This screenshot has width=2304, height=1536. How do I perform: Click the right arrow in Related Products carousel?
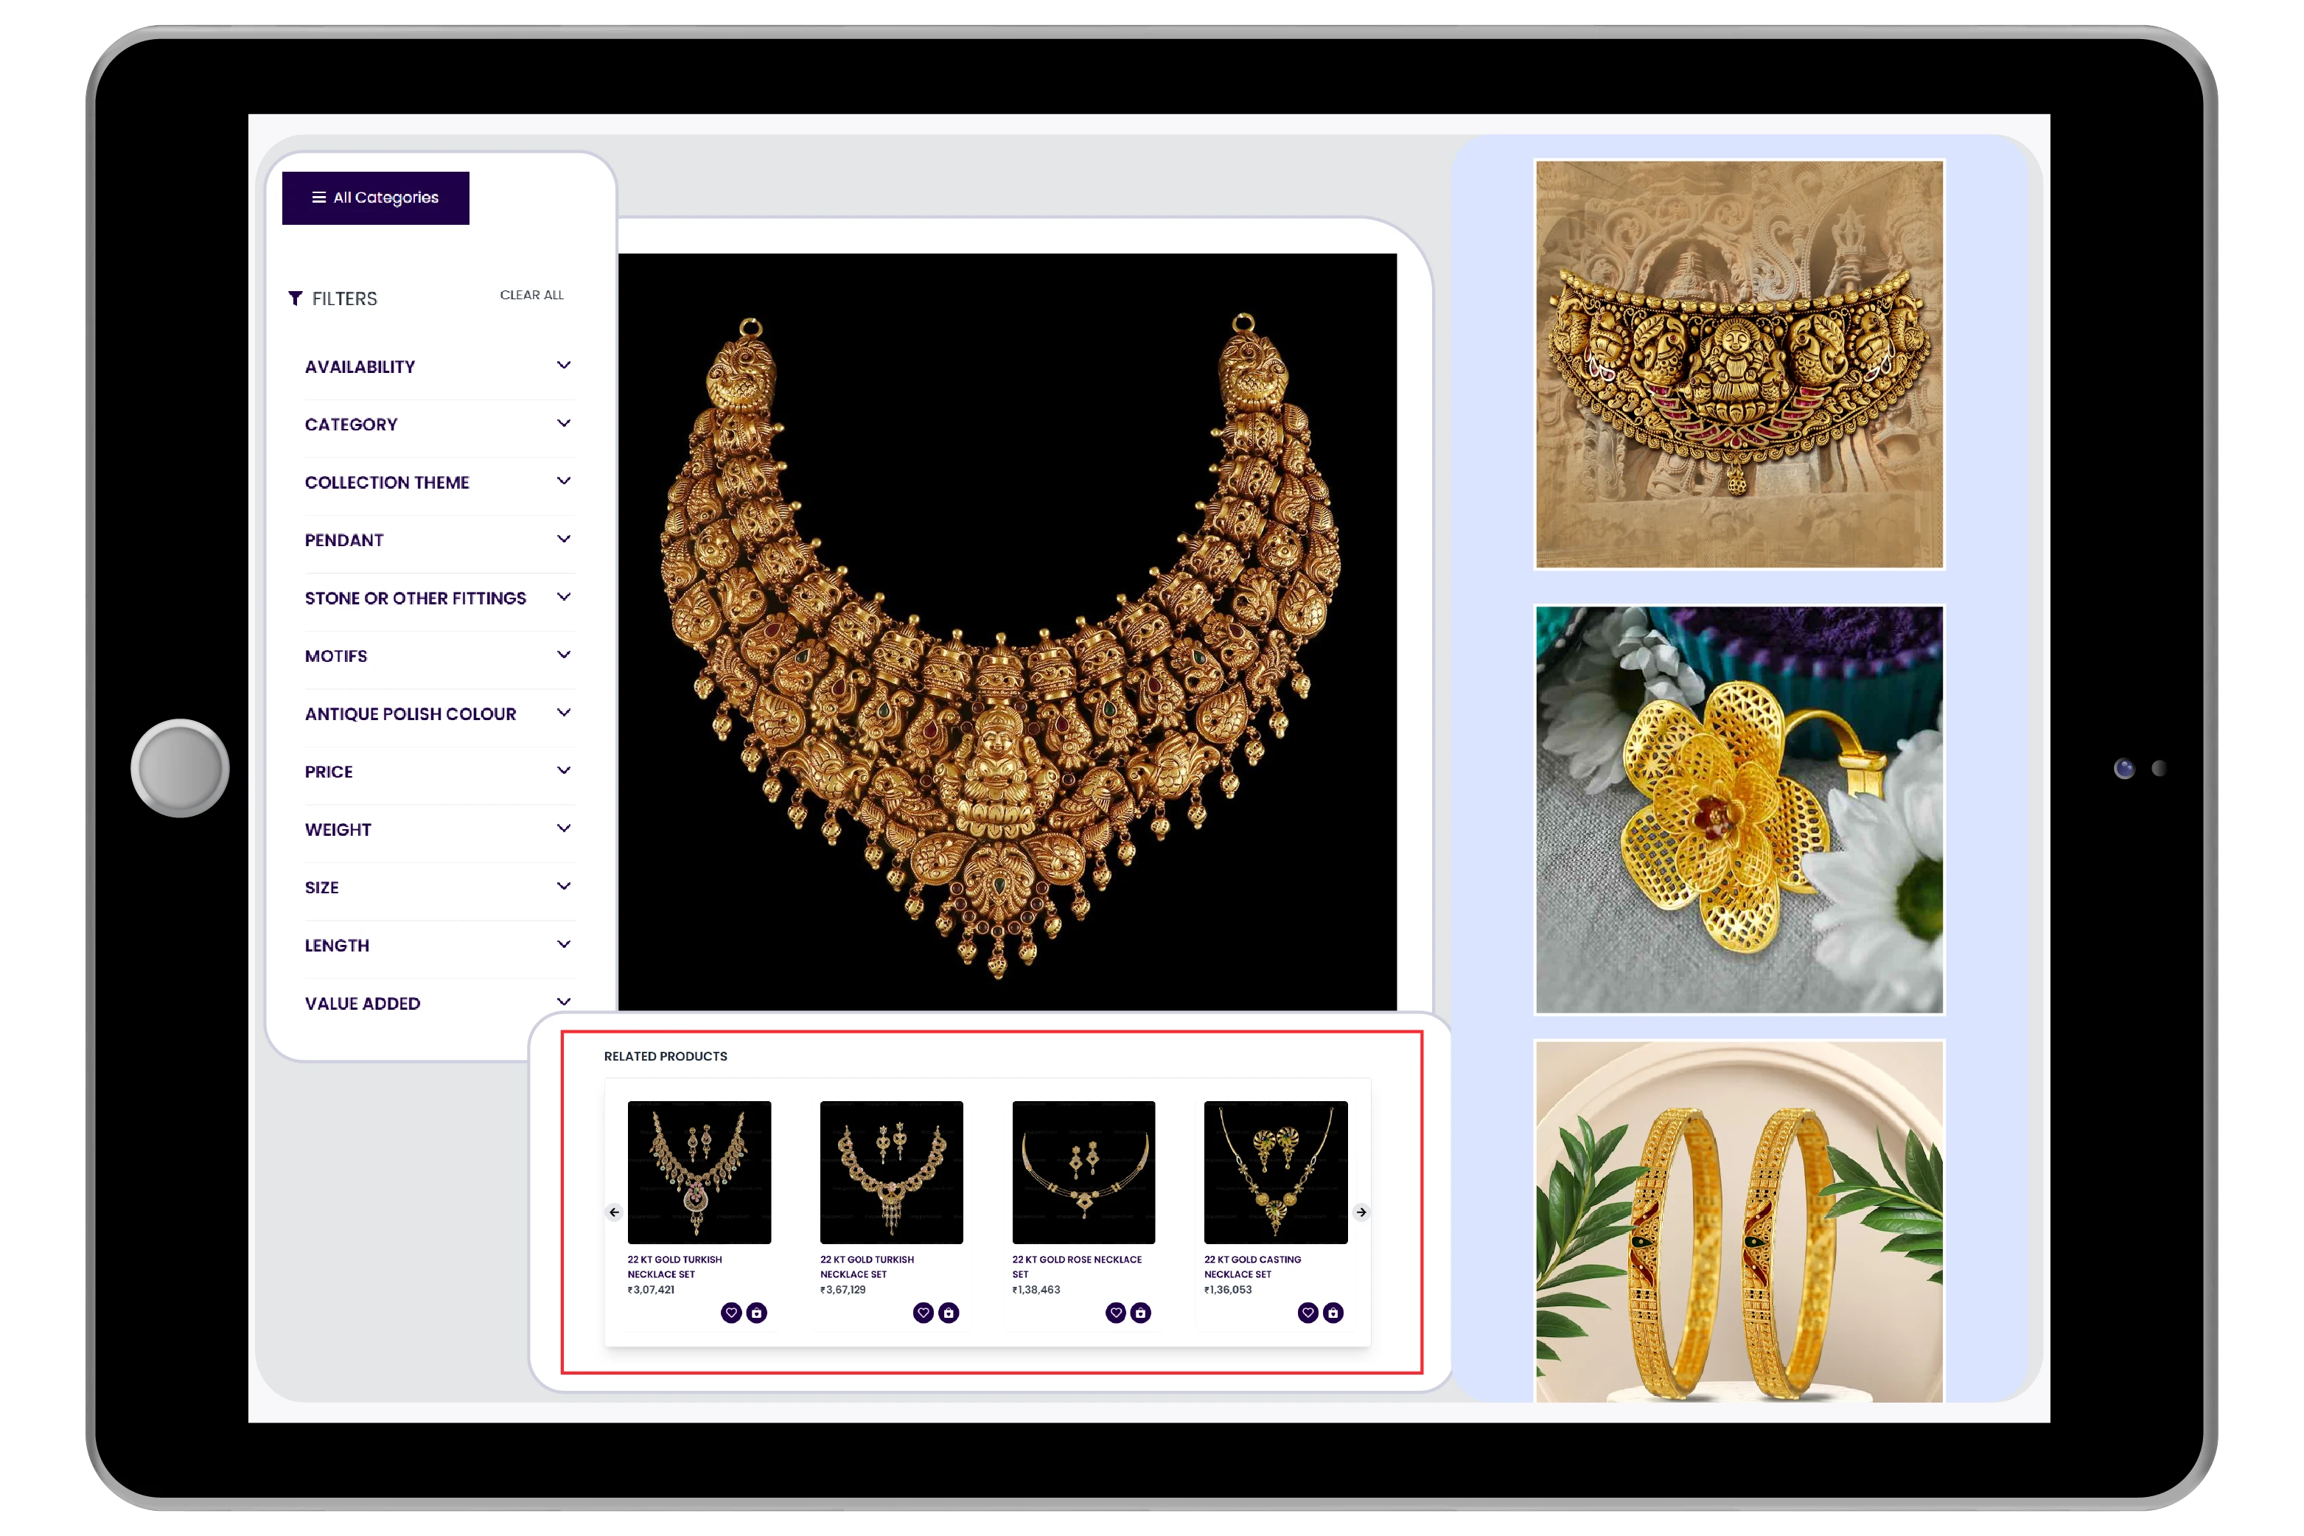pyautogui.click(x=1361, y=1212)
